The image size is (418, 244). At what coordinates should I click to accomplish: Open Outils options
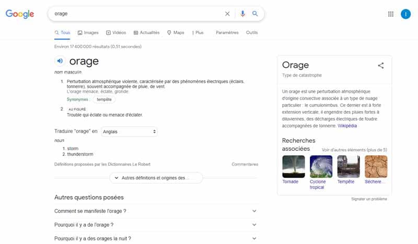coord(252,32)
